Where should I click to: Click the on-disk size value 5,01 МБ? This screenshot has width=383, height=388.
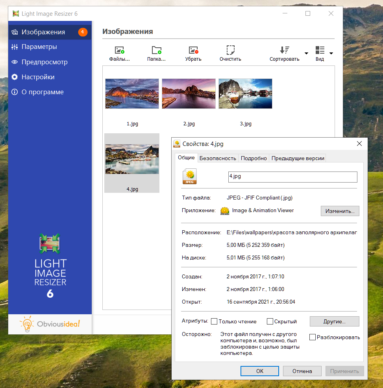click(255, 257)
